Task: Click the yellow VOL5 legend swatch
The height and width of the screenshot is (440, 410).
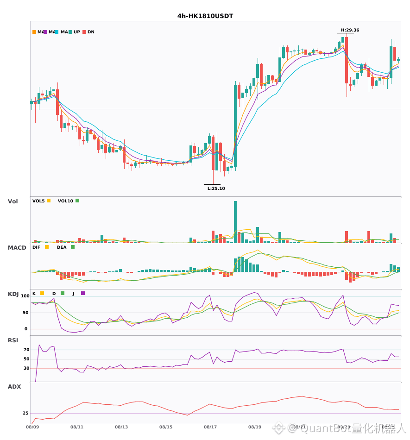Action: (49, 201)
